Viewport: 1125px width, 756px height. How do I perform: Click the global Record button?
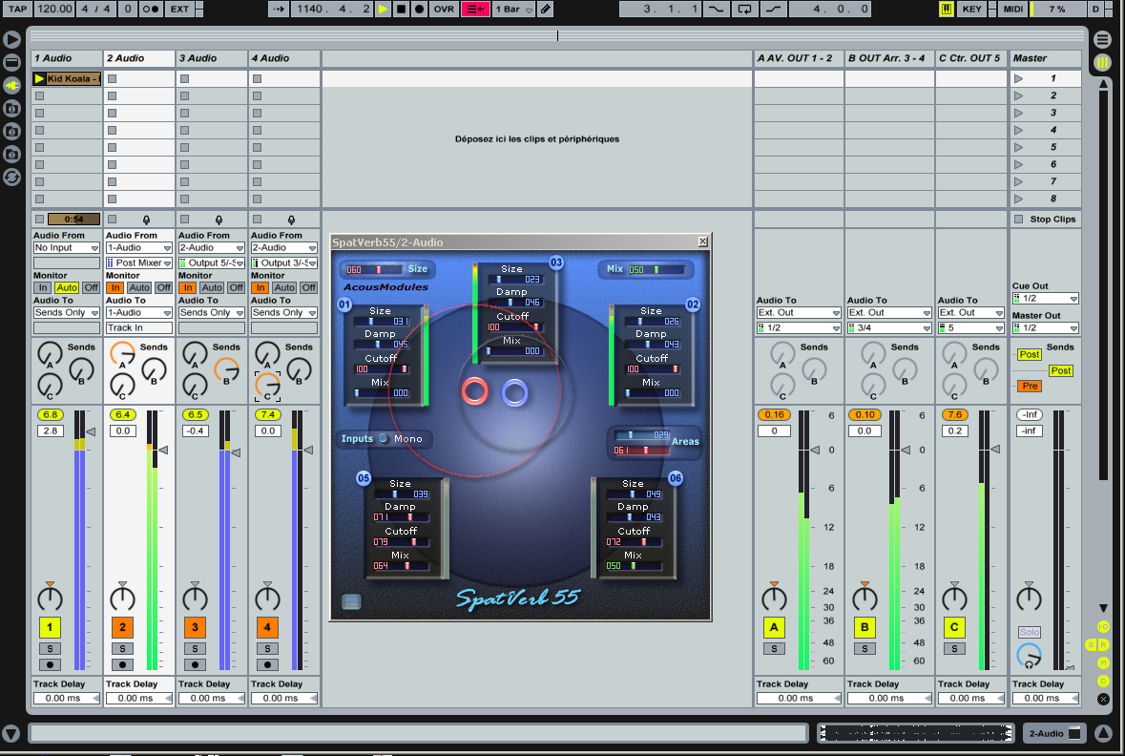pyautogui.click(x=419, y=9)
